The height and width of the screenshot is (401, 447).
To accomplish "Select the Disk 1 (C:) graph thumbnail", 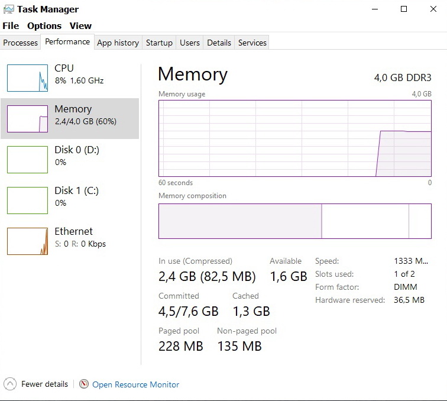I will [x=27, y=200].
